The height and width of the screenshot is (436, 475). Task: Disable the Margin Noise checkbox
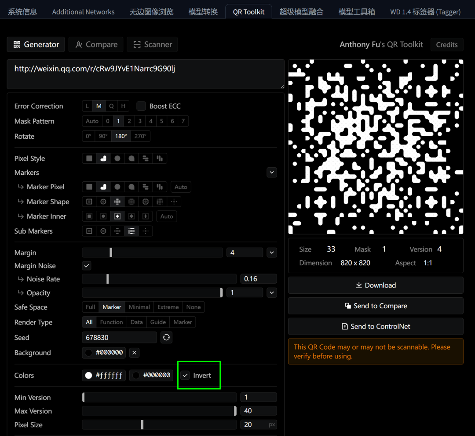coord(86,266)
